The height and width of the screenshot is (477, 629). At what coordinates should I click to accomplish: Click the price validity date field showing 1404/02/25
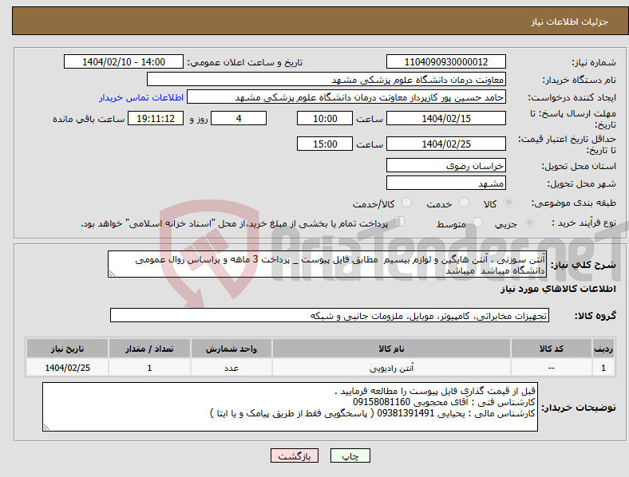(445, 144)
